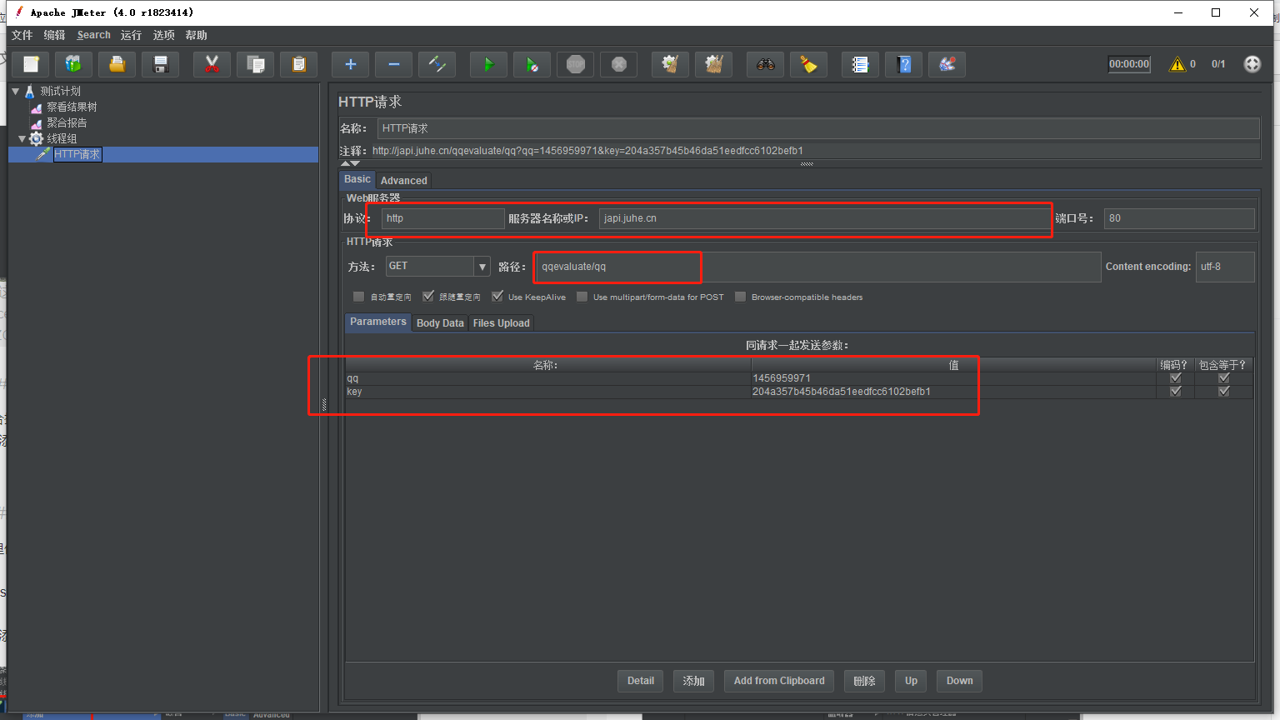Open the 编辑 menu
This screenshot has height=720, width=1280.
tap(54, 35)
